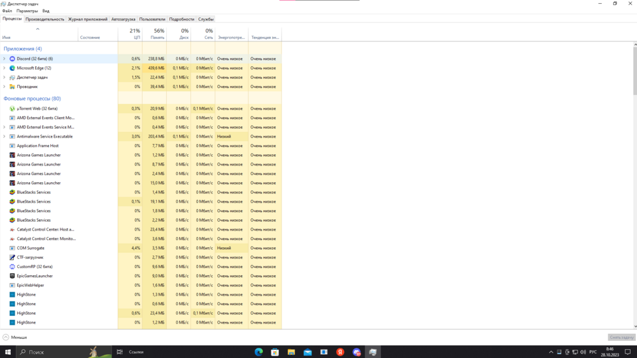The image size is (637, 358).
Task: Open Yandex browser from the taskbar
Action: [x=340, y=352]
